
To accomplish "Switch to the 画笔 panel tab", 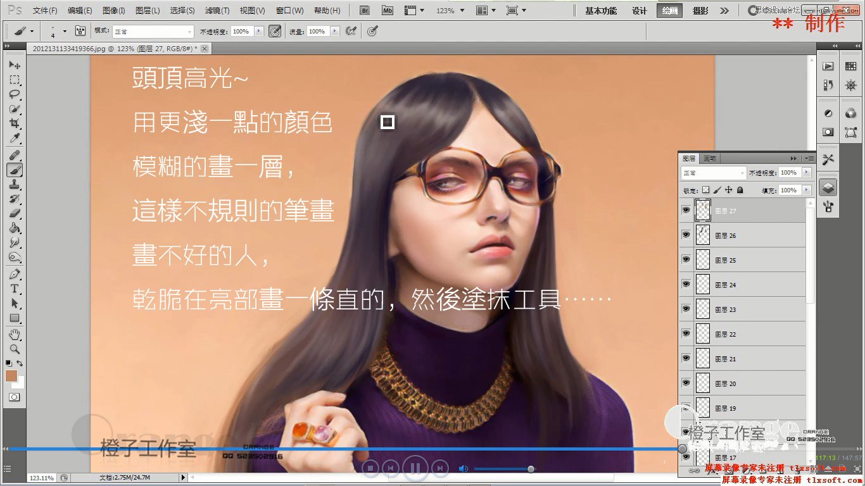I will tap(710, 158).
